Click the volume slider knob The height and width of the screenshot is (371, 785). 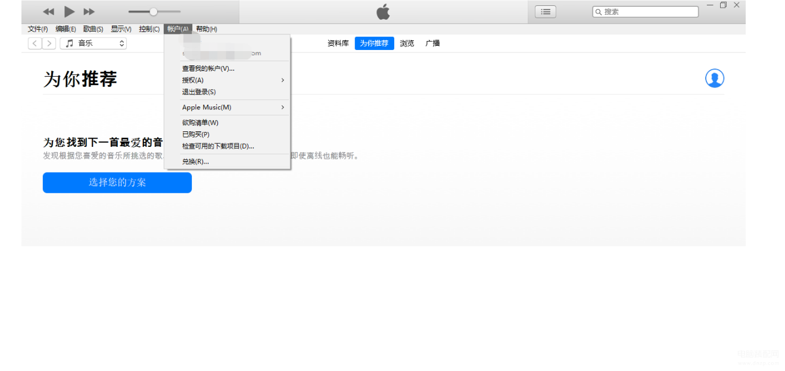pyautogui.click(x=153, y=11)
